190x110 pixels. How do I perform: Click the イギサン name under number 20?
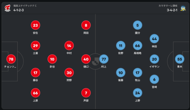154,67
